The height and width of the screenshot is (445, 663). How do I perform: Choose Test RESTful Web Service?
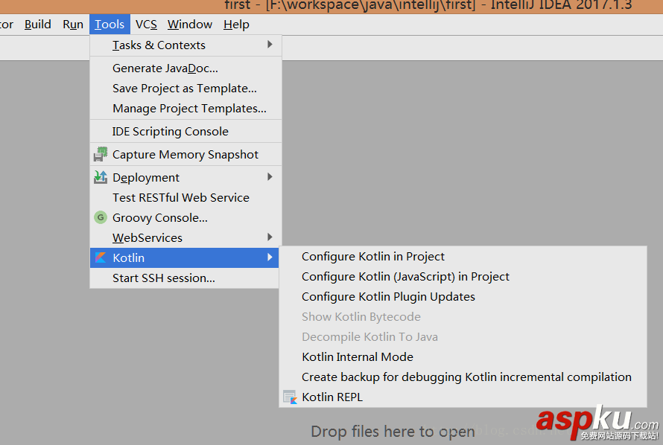185,198
